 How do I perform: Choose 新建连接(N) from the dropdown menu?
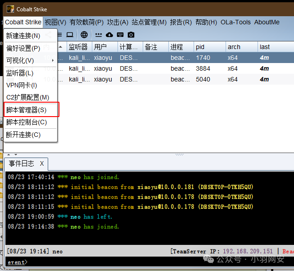(30, 36)
